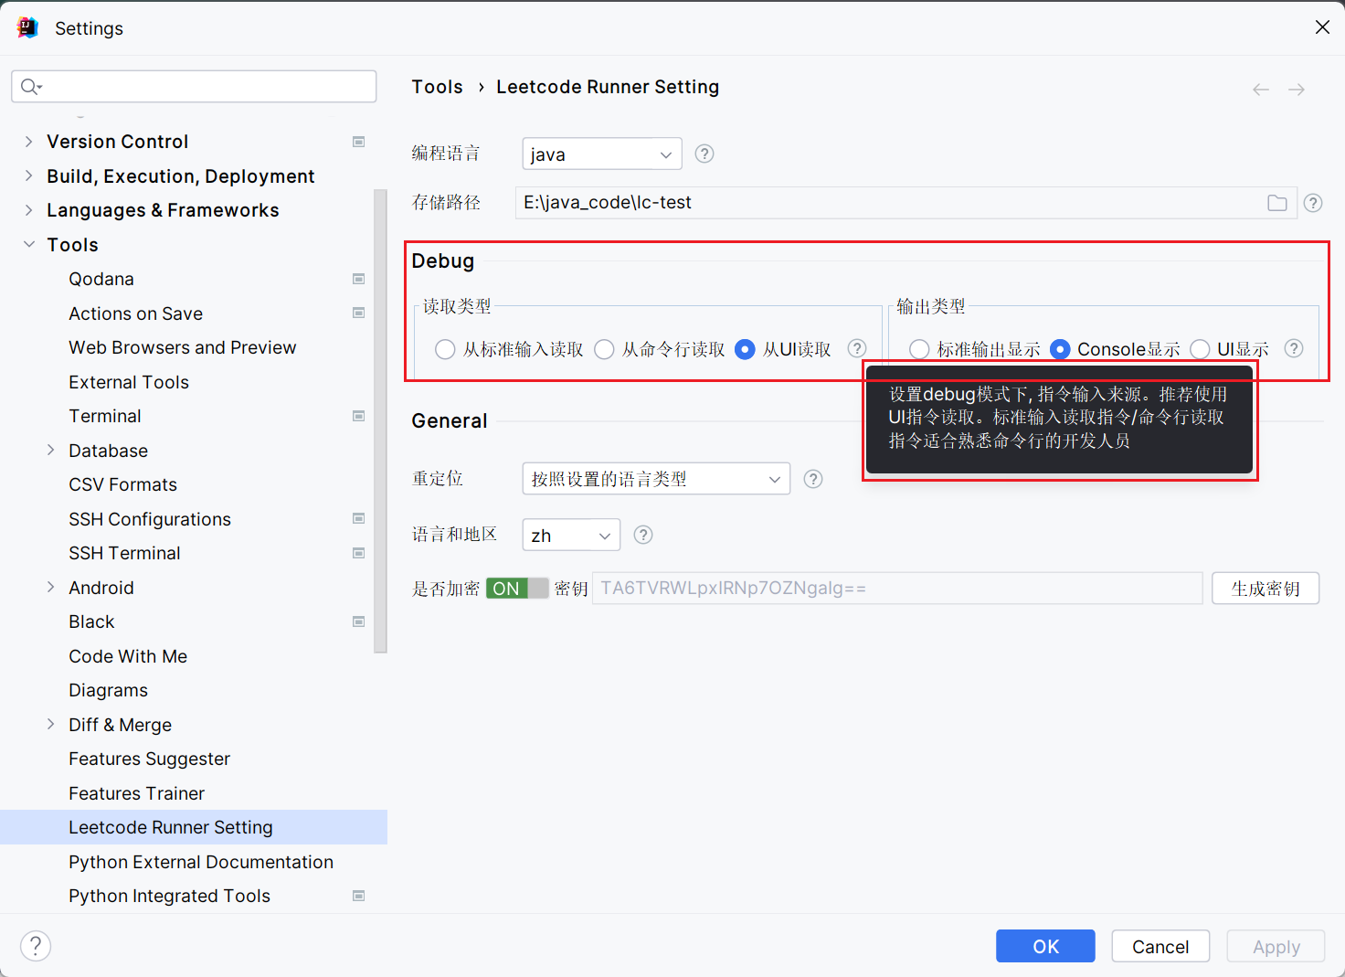This screenshot has width=1345, height=977.
Task: Click the settings tree vertical scrollbar
Action: click(x=381, y=420)
